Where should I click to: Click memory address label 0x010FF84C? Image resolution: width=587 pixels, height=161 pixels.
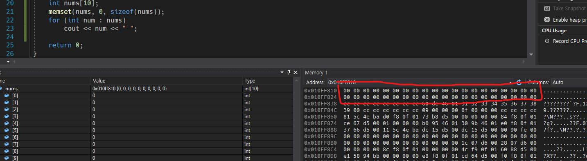[320, 110]
